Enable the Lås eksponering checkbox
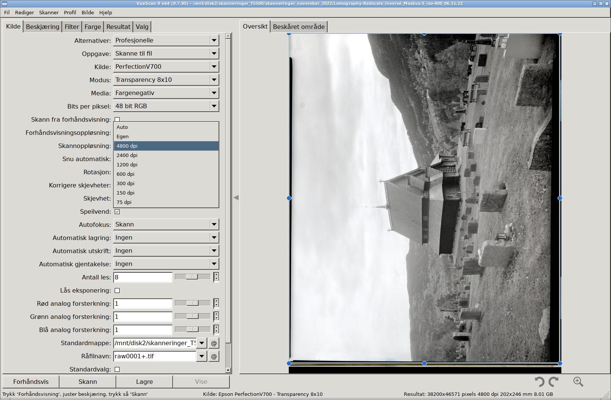Screen dimensions: 611x400 [117, 290]
